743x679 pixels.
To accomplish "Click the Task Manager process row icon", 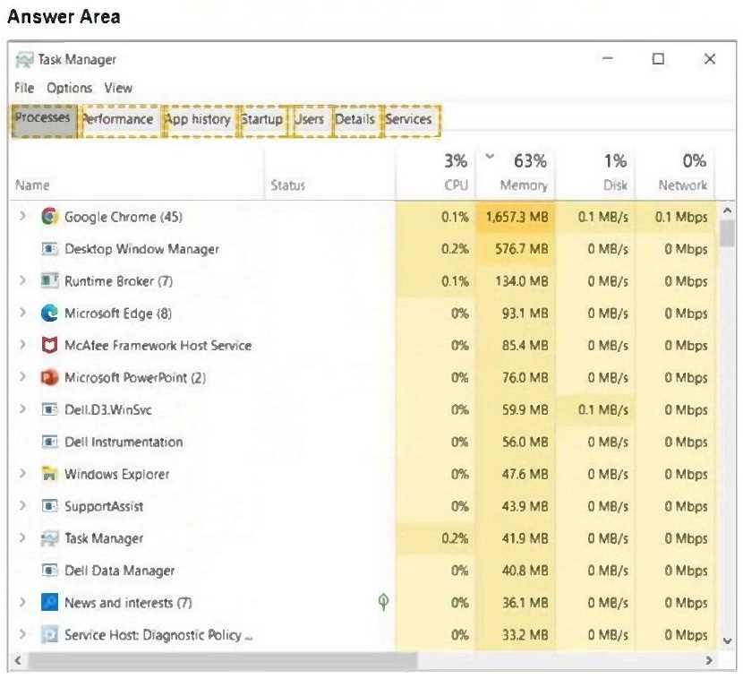I will [x=50, y=538].
